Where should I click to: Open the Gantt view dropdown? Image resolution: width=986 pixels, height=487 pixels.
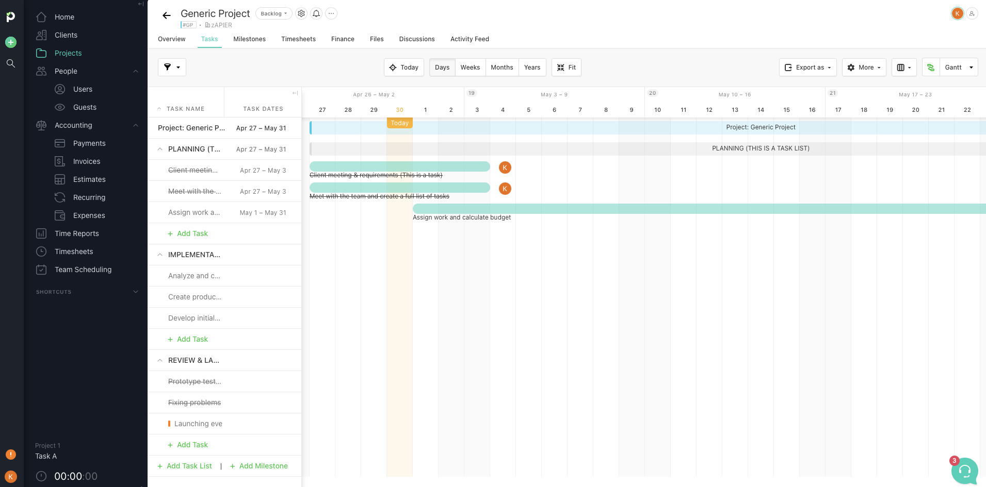point(959,68)
